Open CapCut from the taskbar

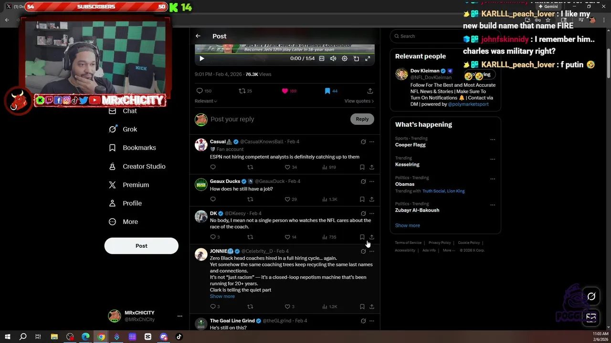(x=148, y=337)
